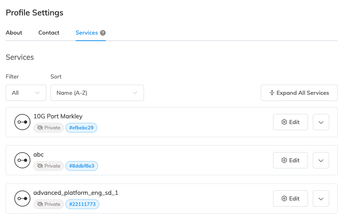Image resolution: width=345 pixels, height=216 pixels.
Task: Click the Private badge on 10G Port Markley
Action: click(x=48, y=128)
